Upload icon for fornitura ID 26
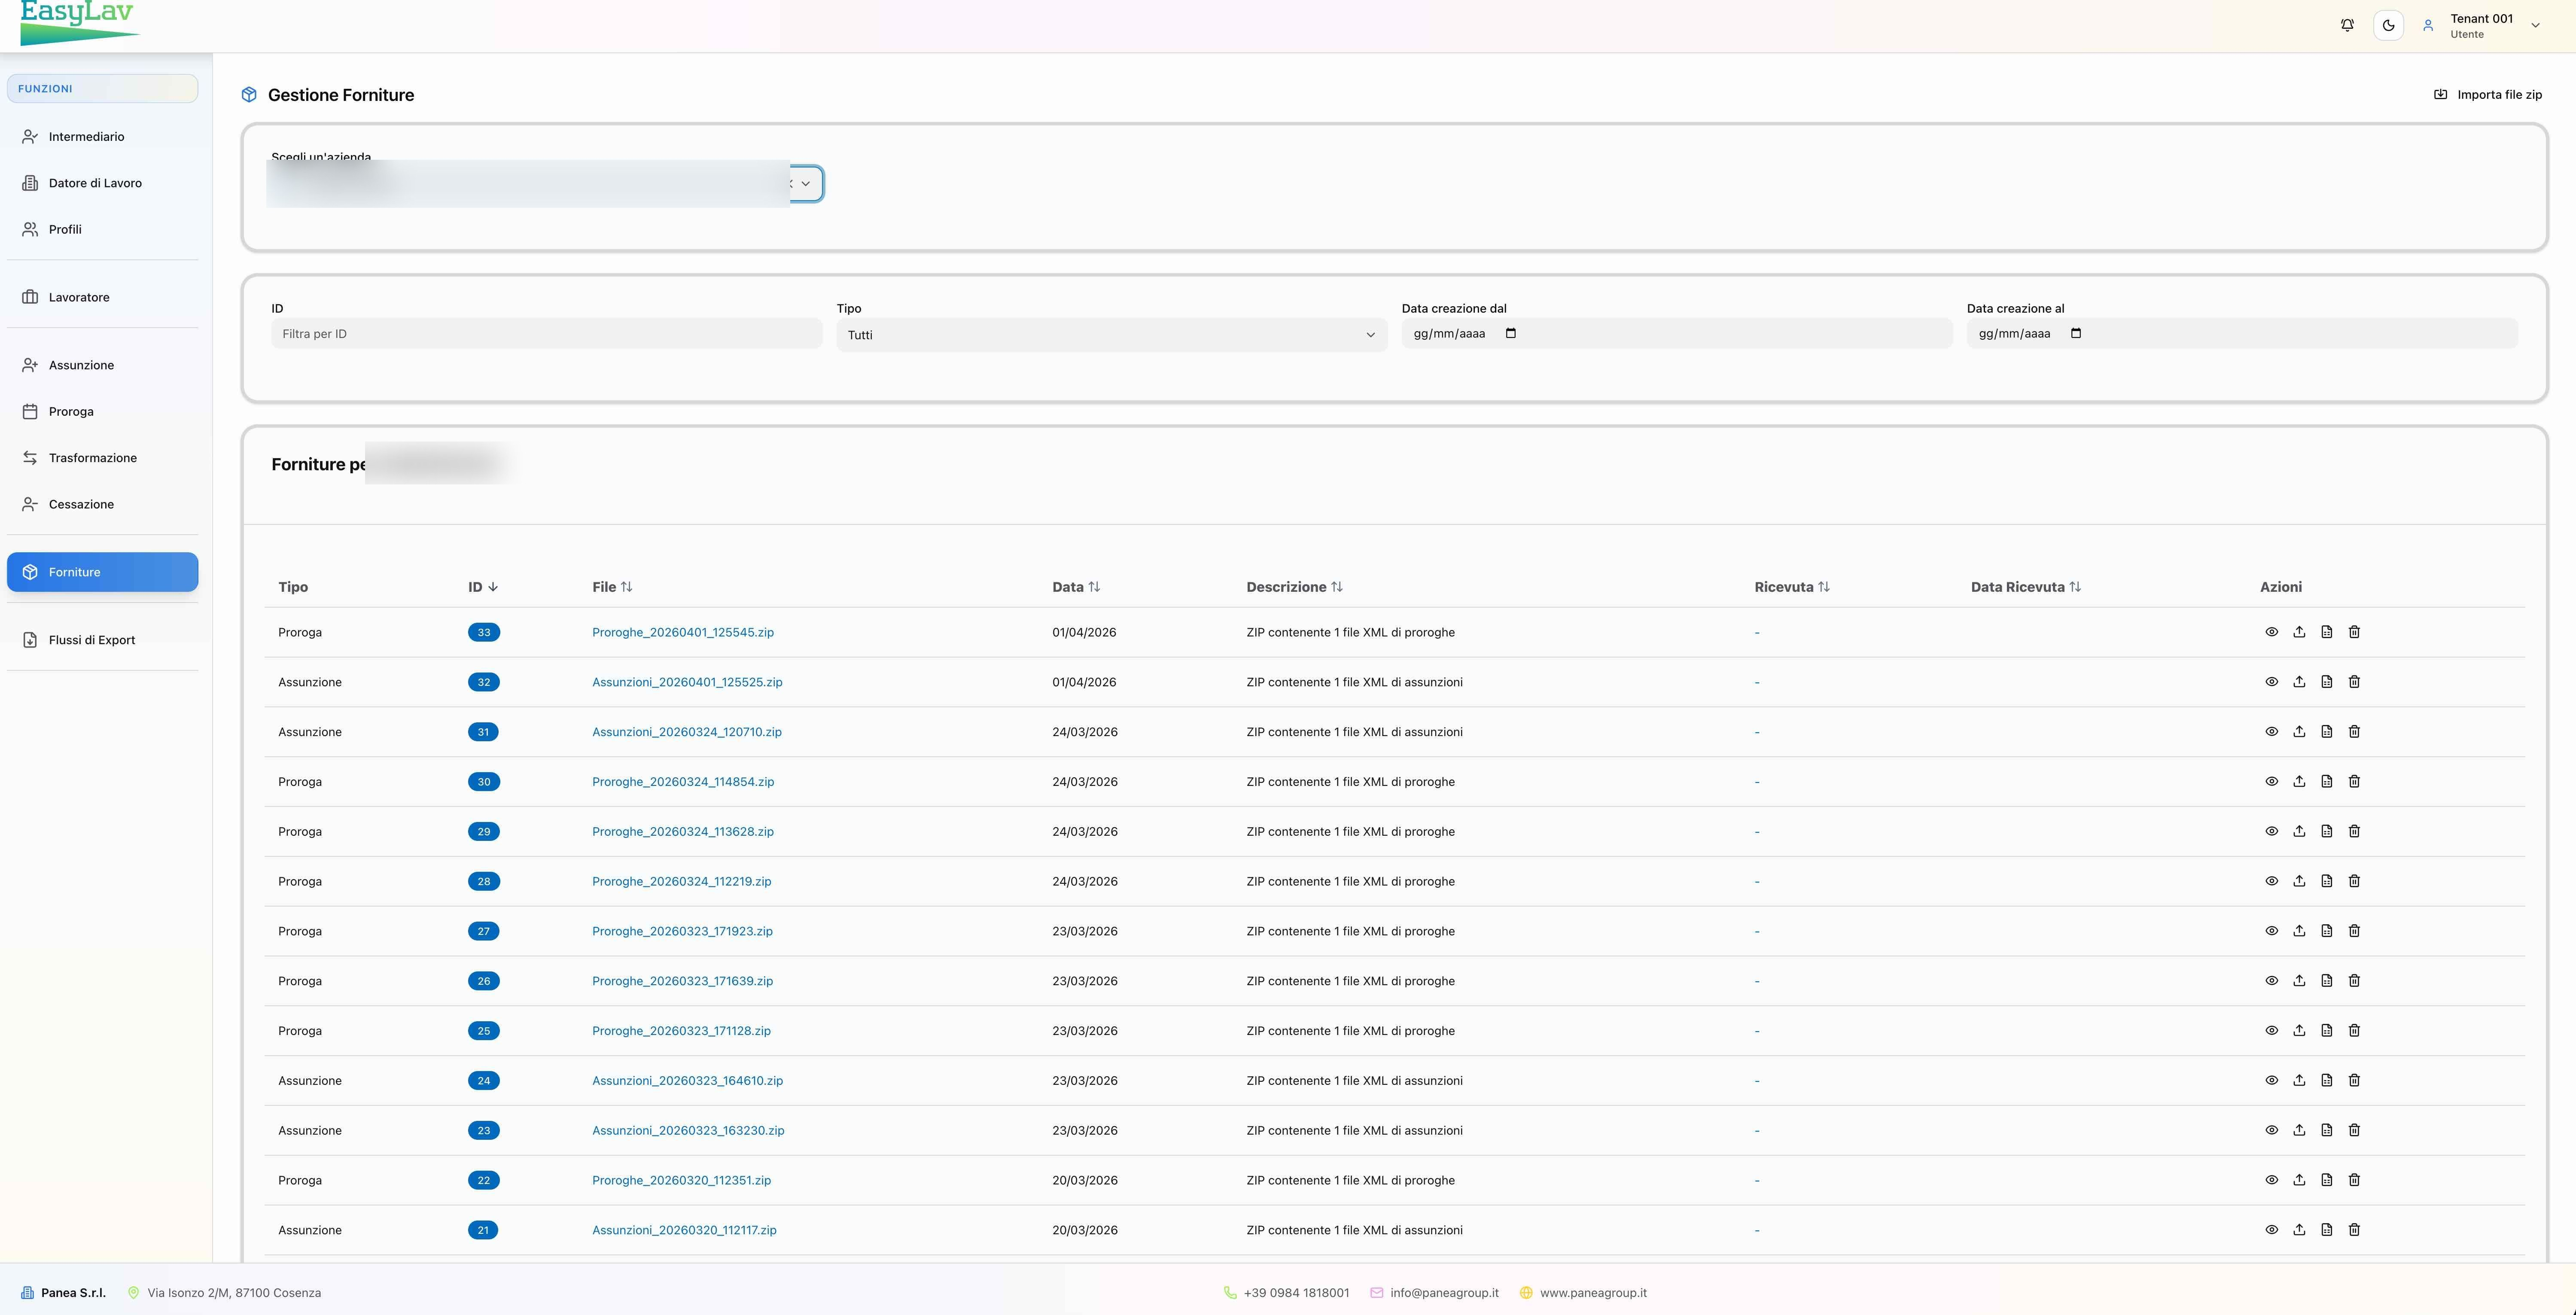This screenshot has height=1315, width=2576. [x=2299, y=981]
